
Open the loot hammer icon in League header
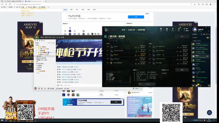[173, 29]
